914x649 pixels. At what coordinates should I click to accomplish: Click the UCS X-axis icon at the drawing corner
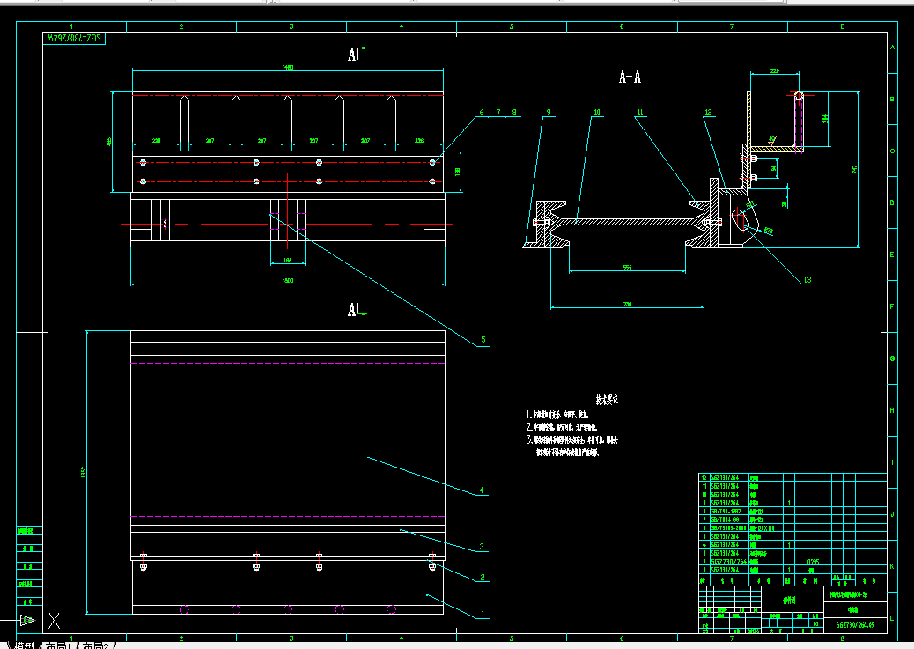[54, 621]
